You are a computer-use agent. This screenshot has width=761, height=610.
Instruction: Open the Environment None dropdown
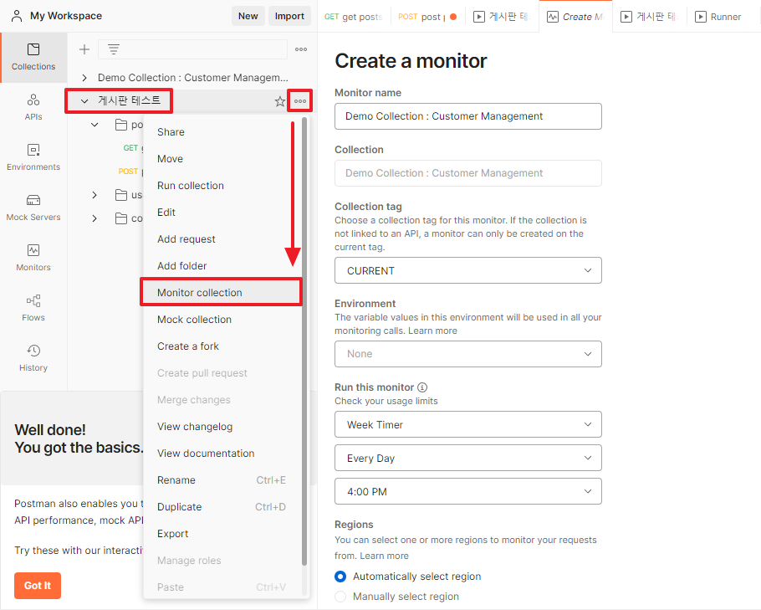(467, 354)
